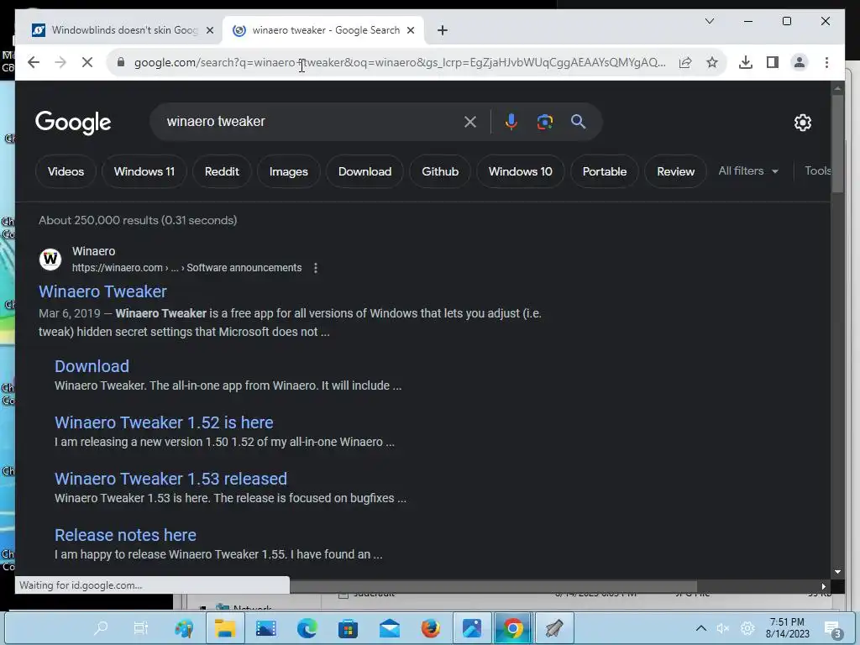This screenshot has height=645, width=860.
Task: Open the Chrome tab search chevron
Action: point(709,21)
